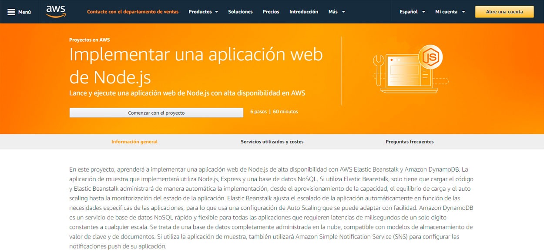Screen dimensions: 544x252
Task: Click the subtitle 'Lance y ejecute una aplicación web'
Action: (187, 93)
